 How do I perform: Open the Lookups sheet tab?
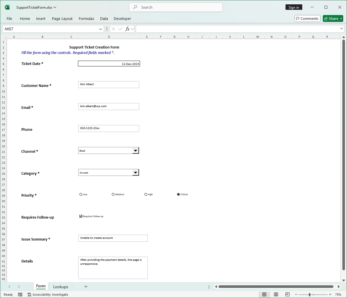[60, 286]
